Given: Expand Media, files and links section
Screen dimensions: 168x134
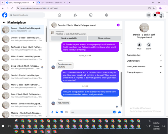Looking at the screenshot, I should click(x=144, y=67).
